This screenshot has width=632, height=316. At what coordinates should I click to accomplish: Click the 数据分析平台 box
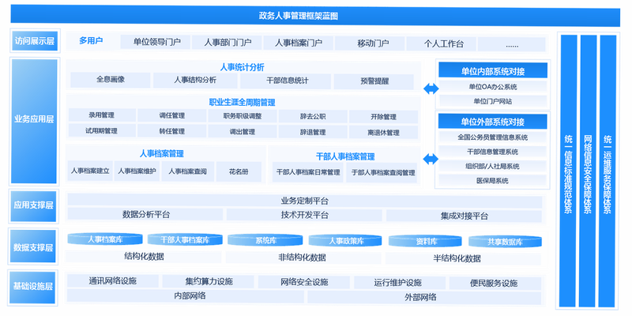click(145, 214)
